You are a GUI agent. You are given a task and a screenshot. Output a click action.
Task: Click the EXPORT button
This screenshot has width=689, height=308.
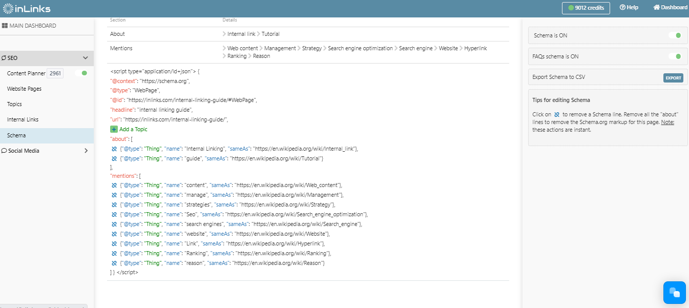point(673,78)
